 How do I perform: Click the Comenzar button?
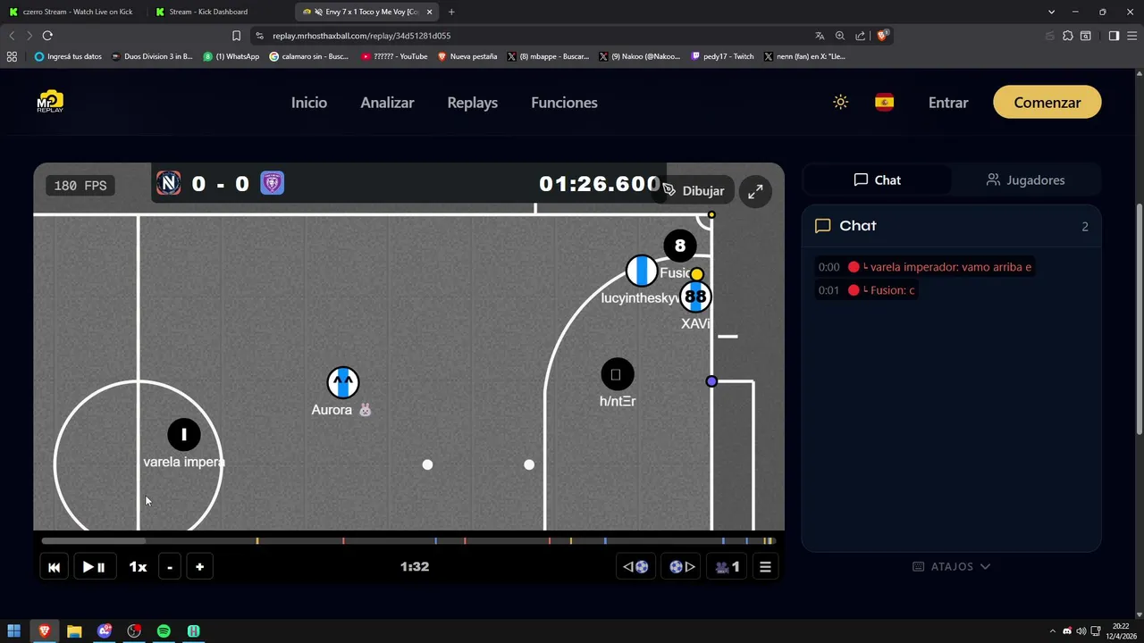(x=1047, y=103)
